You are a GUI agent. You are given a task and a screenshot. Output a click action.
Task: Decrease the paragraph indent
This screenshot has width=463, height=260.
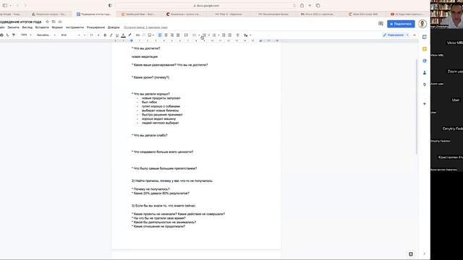coord(224,35)
